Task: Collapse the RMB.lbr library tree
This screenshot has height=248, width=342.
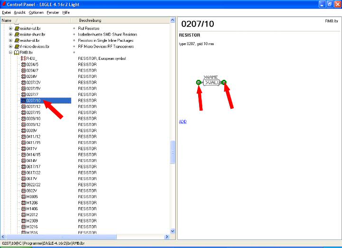Action: point(10,53)
